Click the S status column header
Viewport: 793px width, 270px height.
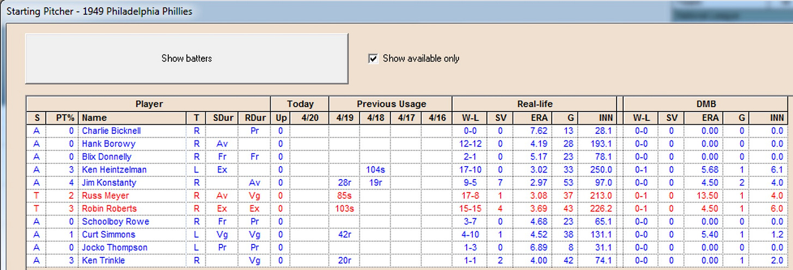(37, 118)
